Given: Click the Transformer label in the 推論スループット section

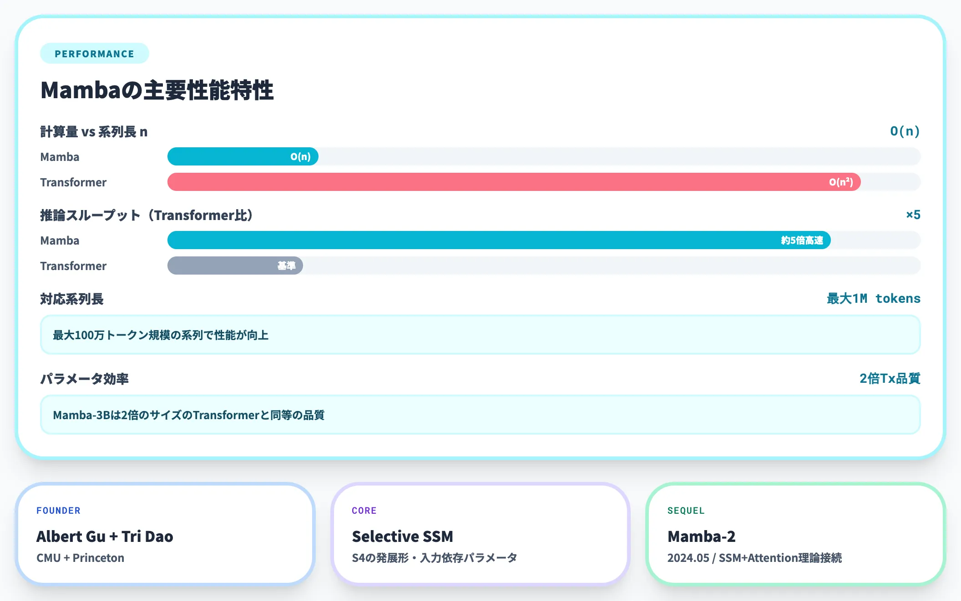Looking at the screenshot, I should pyautogui.click(x=73, y=266).
